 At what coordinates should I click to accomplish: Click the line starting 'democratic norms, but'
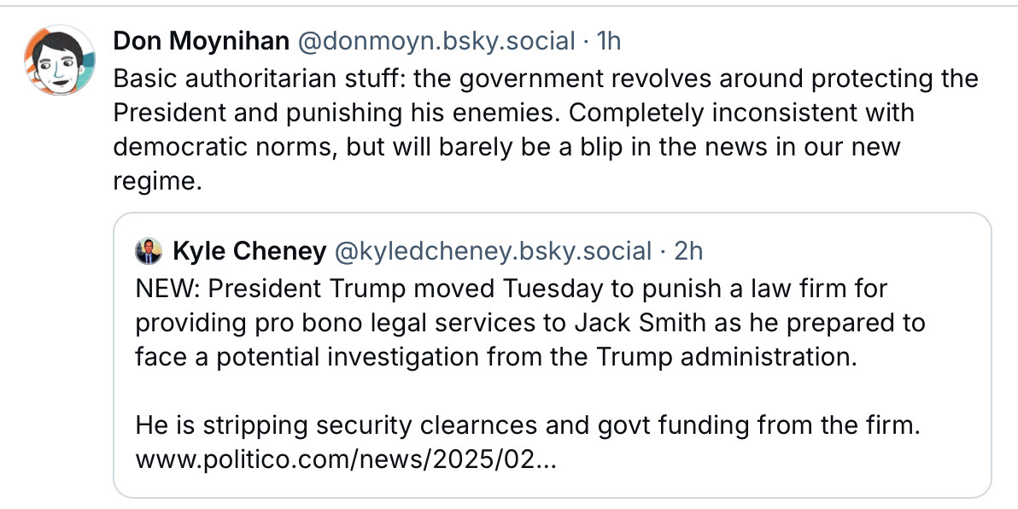click(506, 147)
